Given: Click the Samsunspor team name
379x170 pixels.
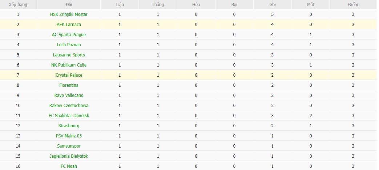Looking at the screenshot, I should click(x=69, y=146).
